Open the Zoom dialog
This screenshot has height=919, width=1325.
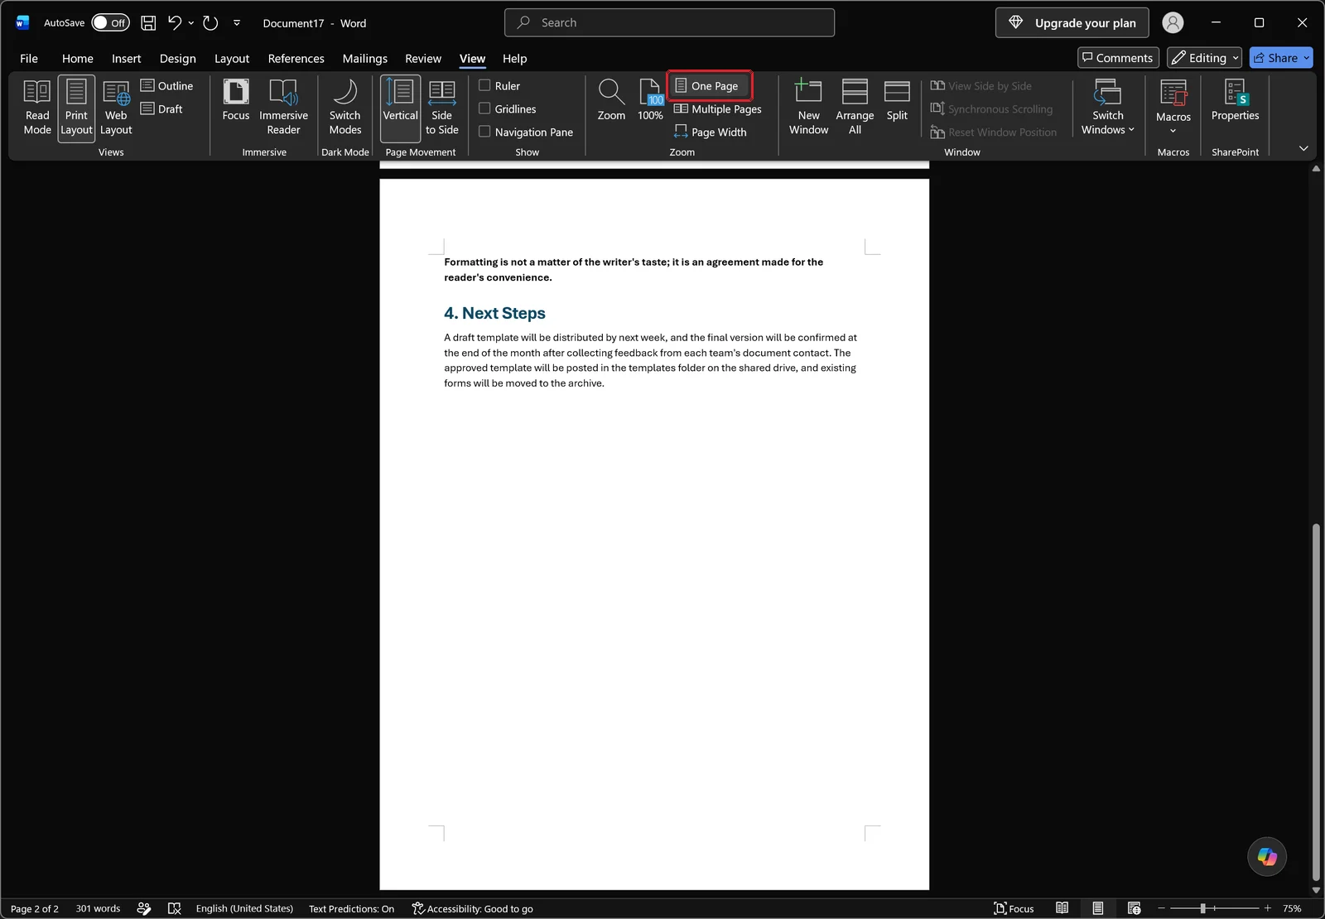tap(611, 101)
